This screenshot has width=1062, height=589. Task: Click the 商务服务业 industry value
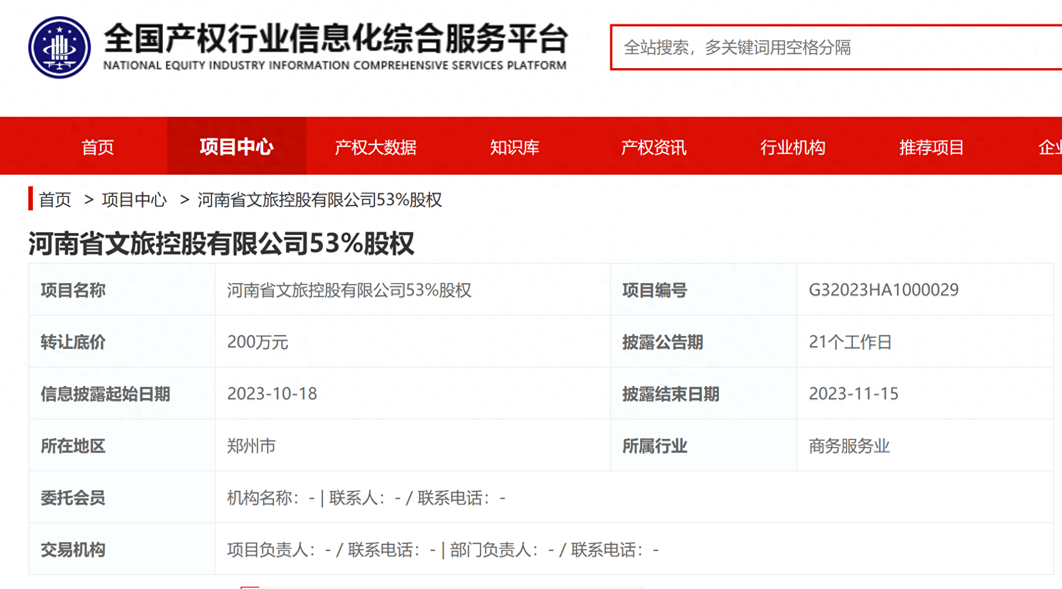(x=849, y=445)
